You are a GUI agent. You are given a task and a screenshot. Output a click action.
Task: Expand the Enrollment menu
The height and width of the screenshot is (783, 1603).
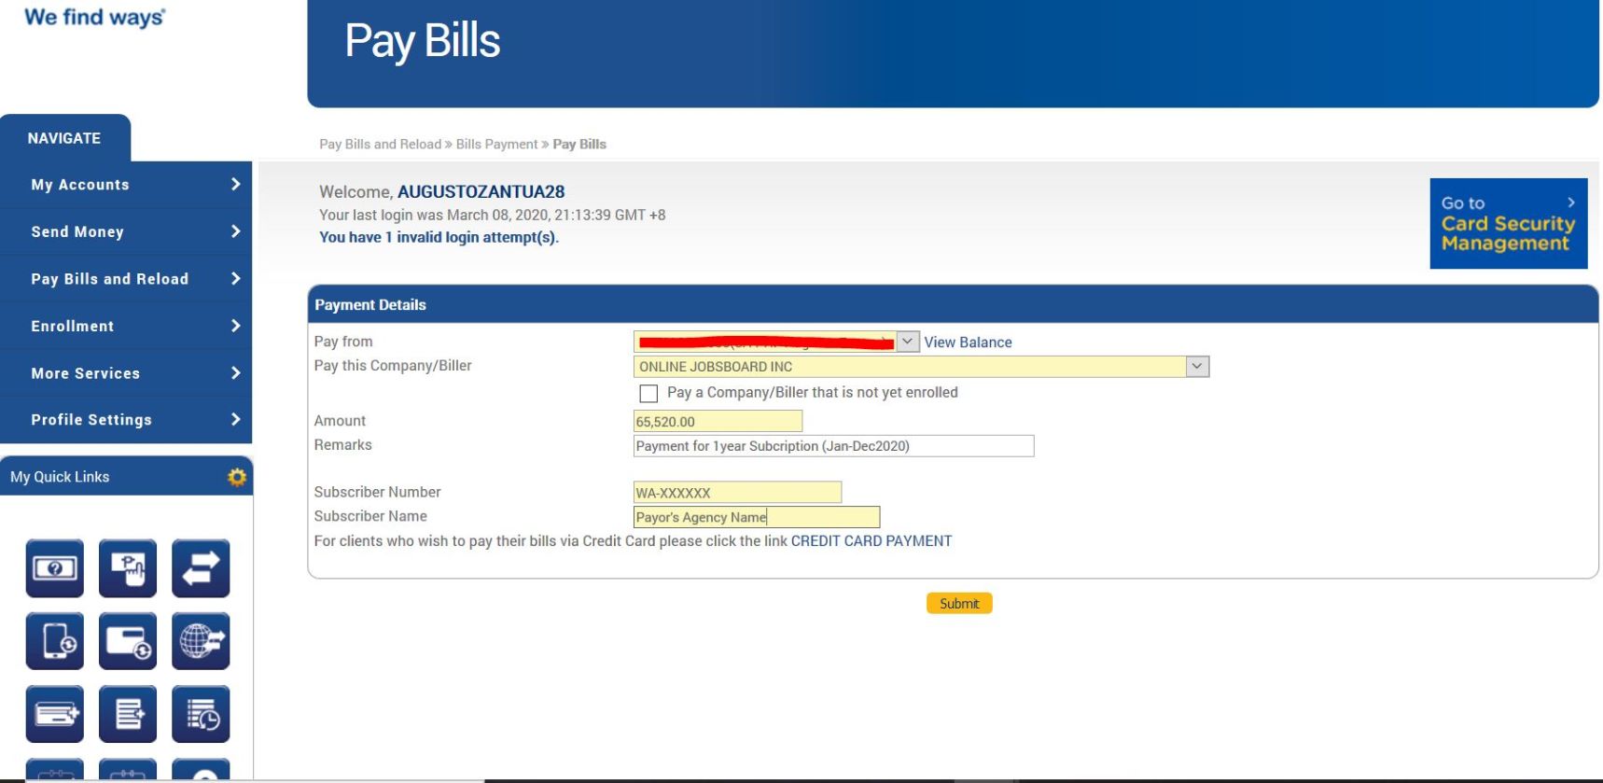tap(126, 326)
